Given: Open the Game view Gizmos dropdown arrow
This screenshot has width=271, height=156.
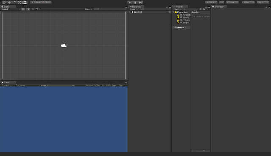Looking at the screenshot, I should [x=126, y=85].
